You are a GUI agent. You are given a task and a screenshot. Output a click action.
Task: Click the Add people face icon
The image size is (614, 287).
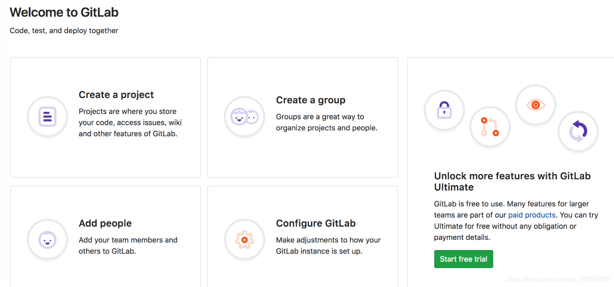coord(48,239)
